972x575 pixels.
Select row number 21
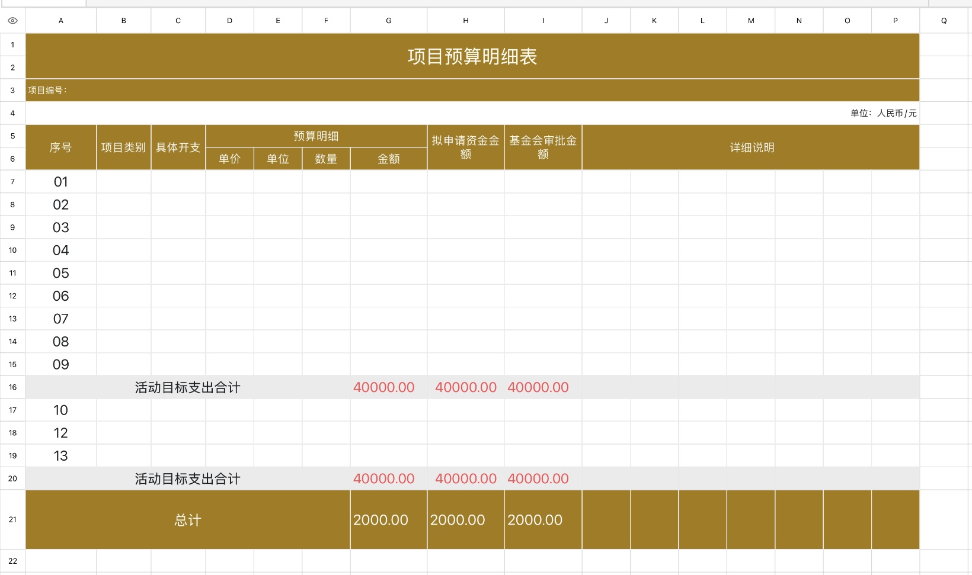point(12,519)
